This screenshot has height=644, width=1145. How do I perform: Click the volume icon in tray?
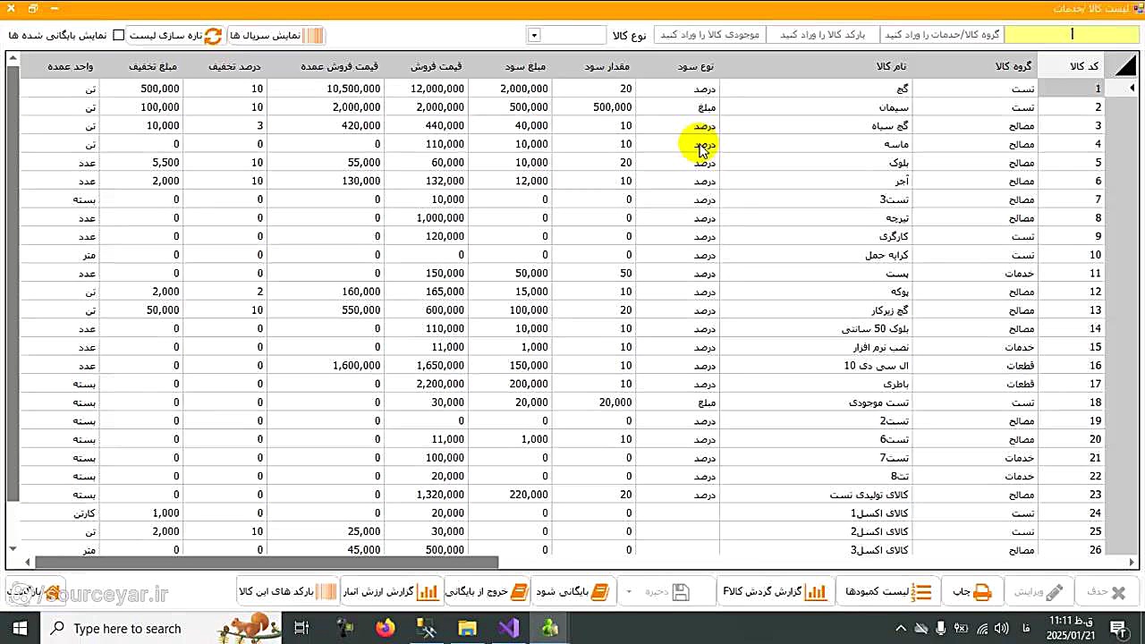click(1002, 628)
